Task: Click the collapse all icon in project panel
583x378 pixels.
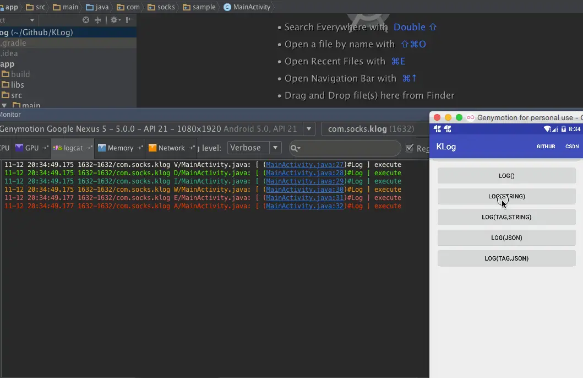Action: pyautogui.click(x=98, y=20)
